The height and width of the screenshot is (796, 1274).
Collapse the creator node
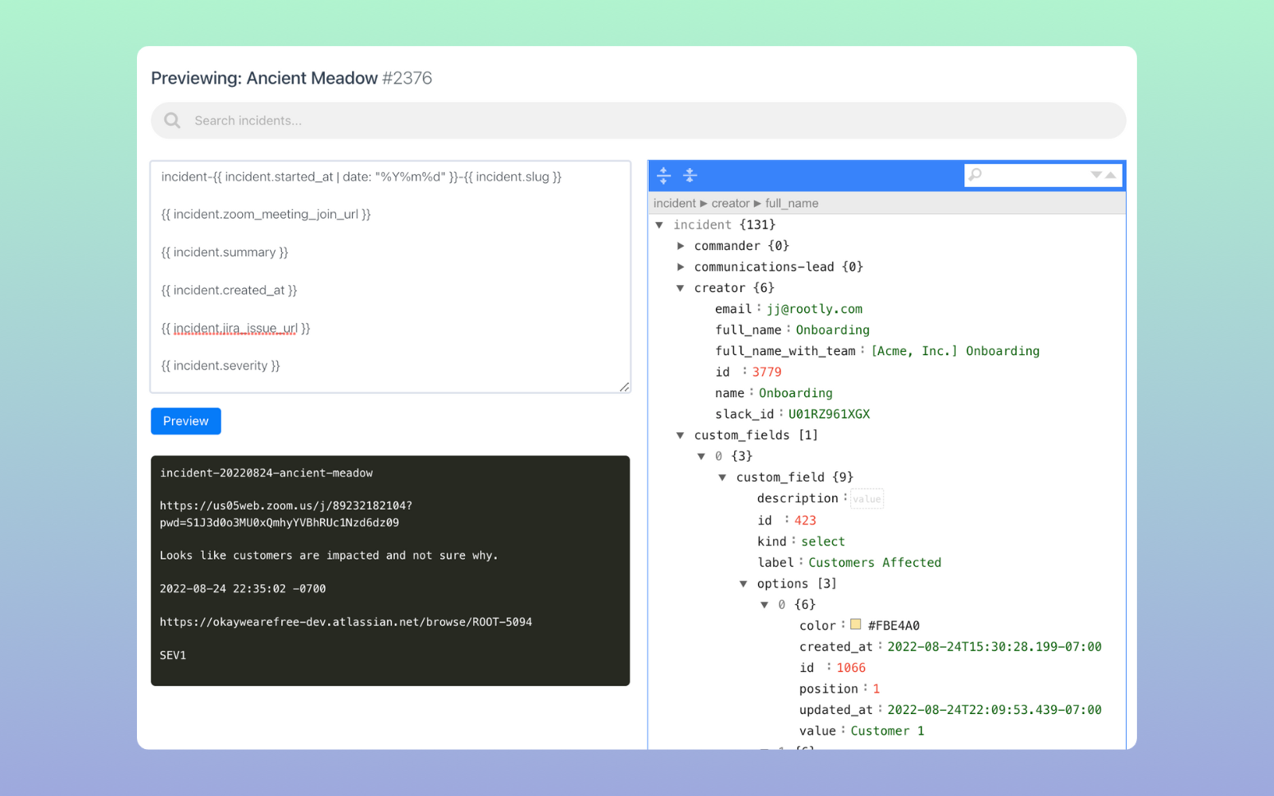coord(682,287)
